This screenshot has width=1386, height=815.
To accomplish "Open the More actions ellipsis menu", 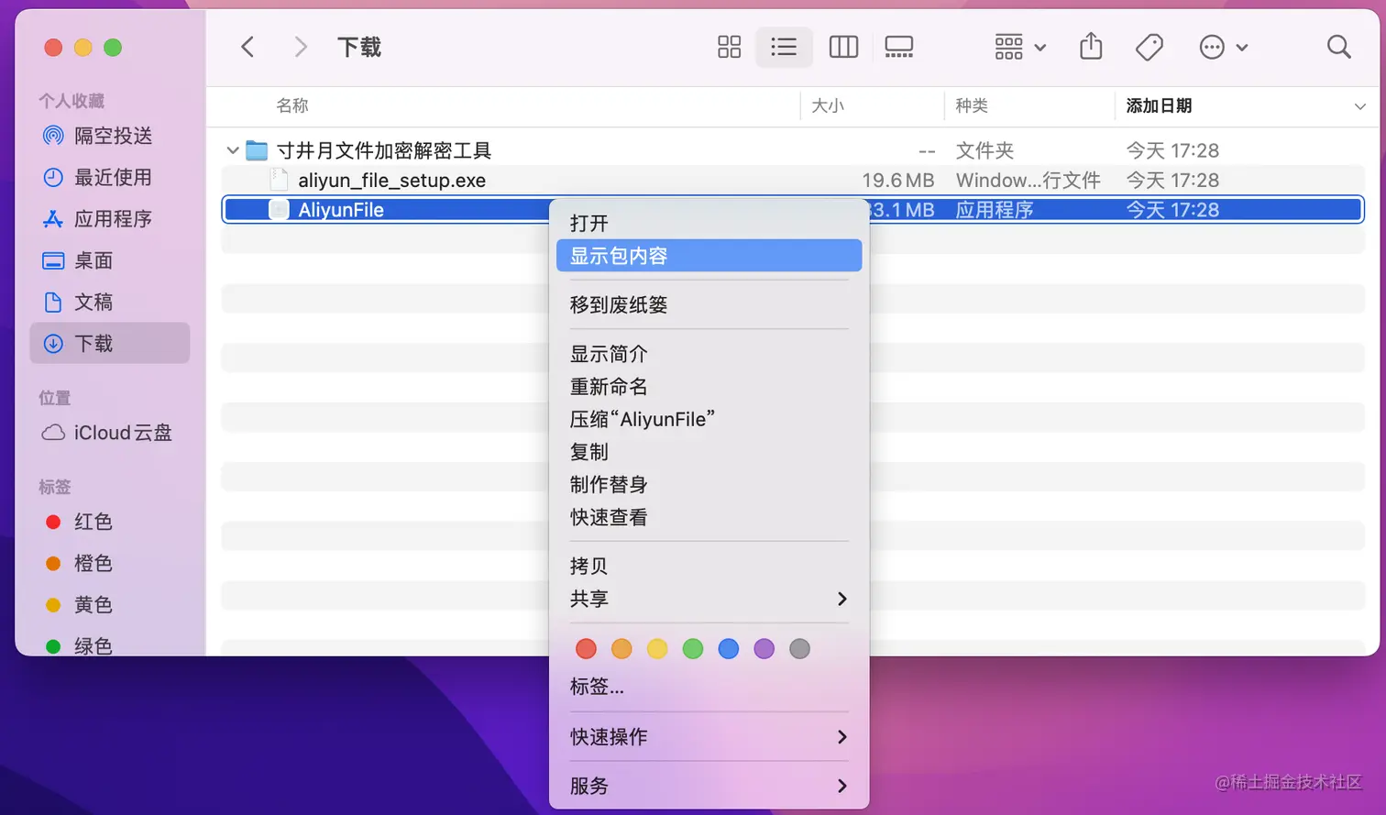I will pos(1224,47).
